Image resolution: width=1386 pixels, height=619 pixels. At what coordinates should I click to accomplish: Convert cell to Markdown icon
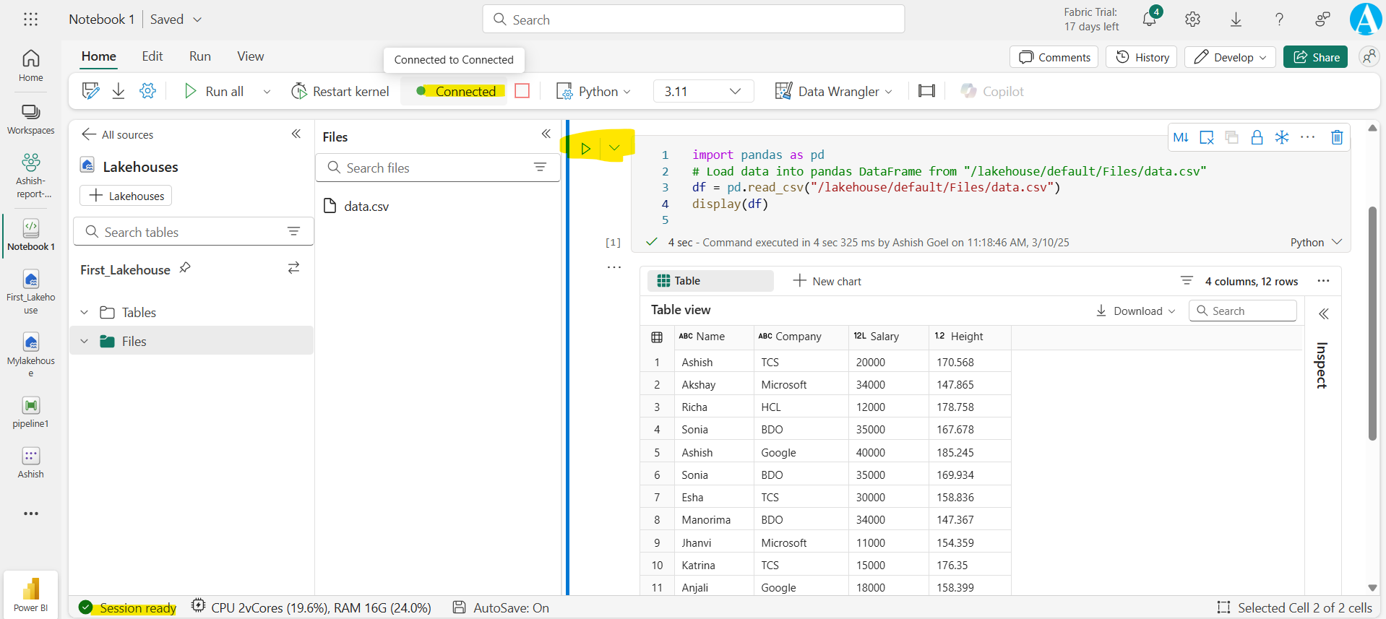tap(1181, 137)
